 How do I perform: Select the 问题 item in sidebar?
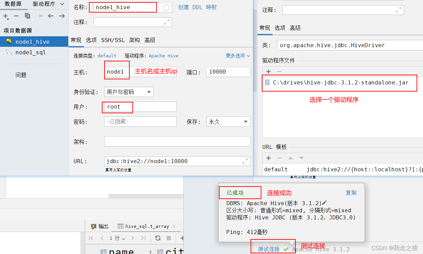coord(21,75)
